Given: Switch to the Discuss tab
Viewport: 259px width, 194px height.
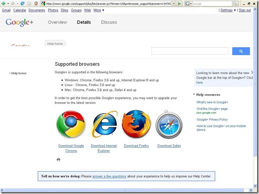Looking at the screenshot, I should [x=109, y=22].
